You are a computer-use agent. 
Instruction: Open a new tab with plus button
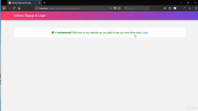click(x=44, y=3)
